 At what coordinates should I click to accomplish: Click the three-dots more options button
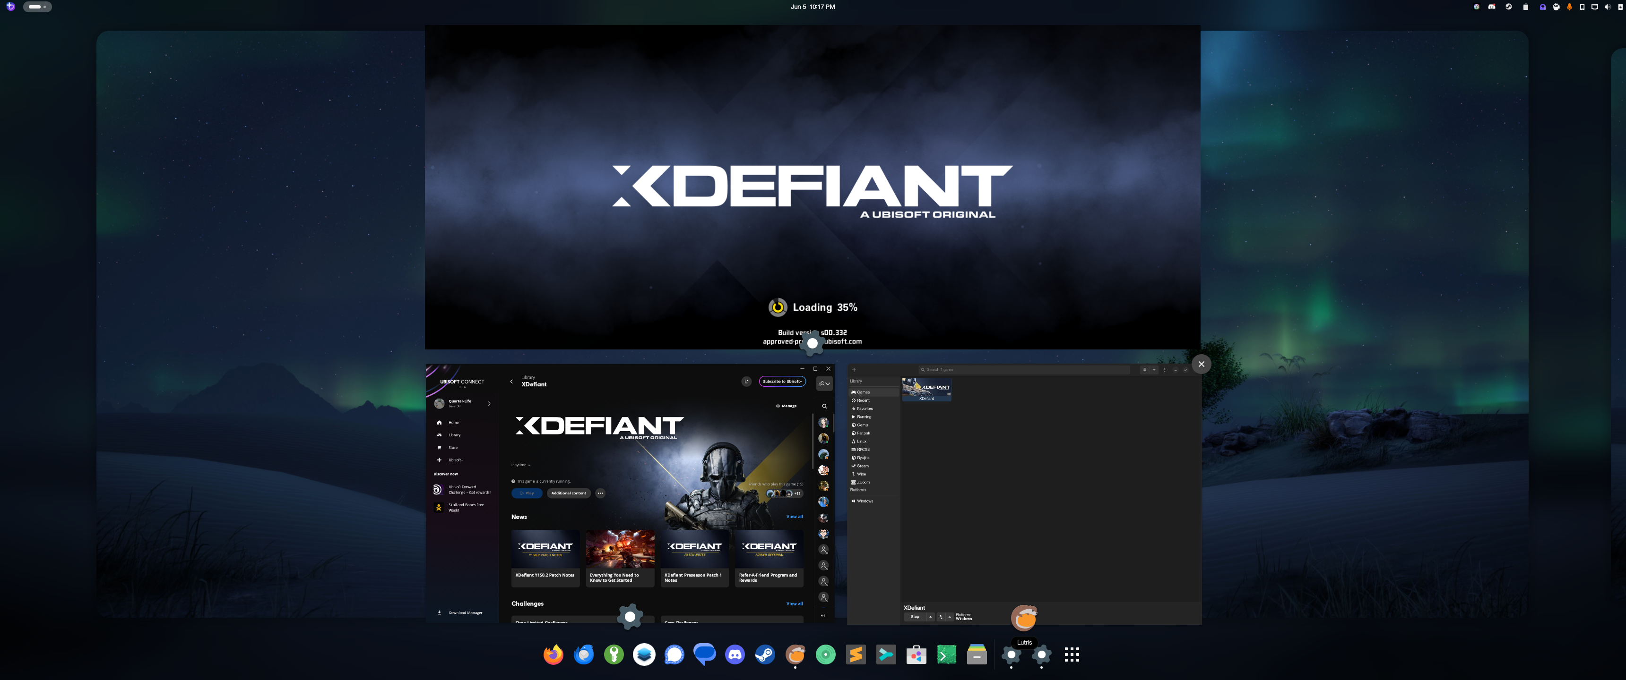click(600, 493)
